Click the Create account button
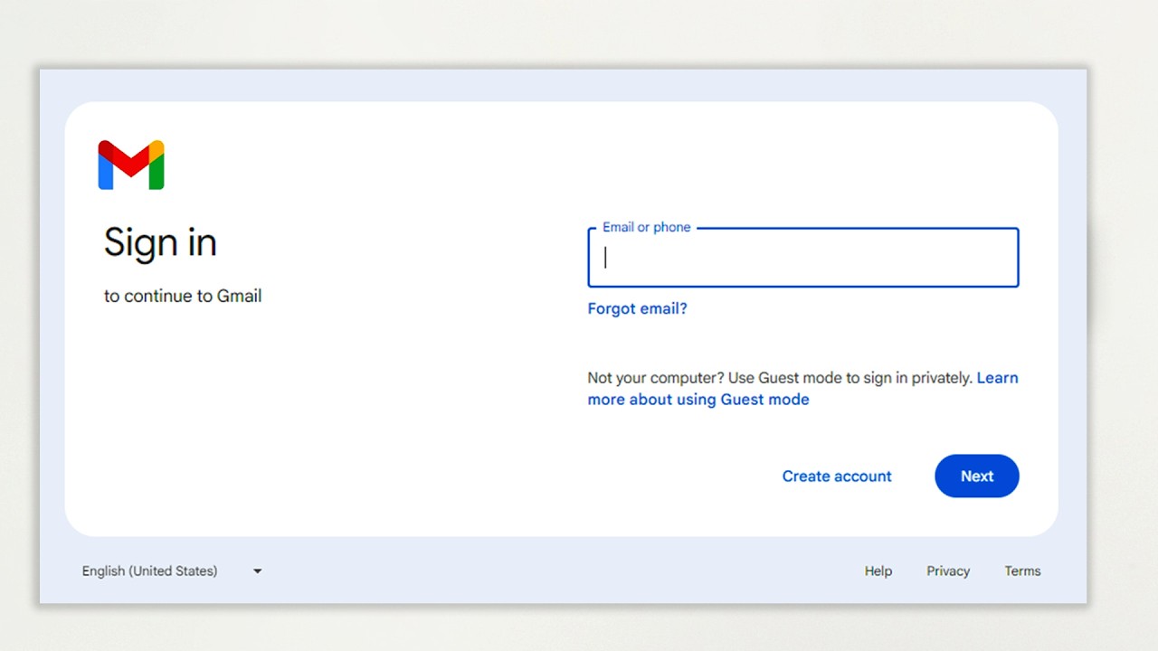This screenshot has height=651, width=1158. click(x=837, y=476)
